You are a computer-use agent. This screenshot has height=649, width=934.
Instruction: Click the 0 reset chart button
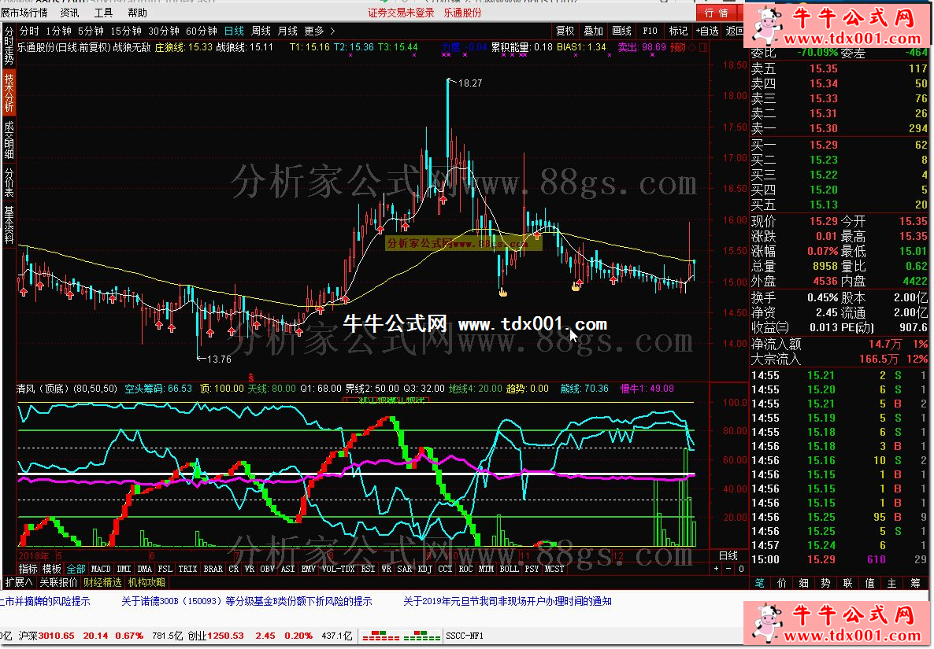[x=741, y=569]
